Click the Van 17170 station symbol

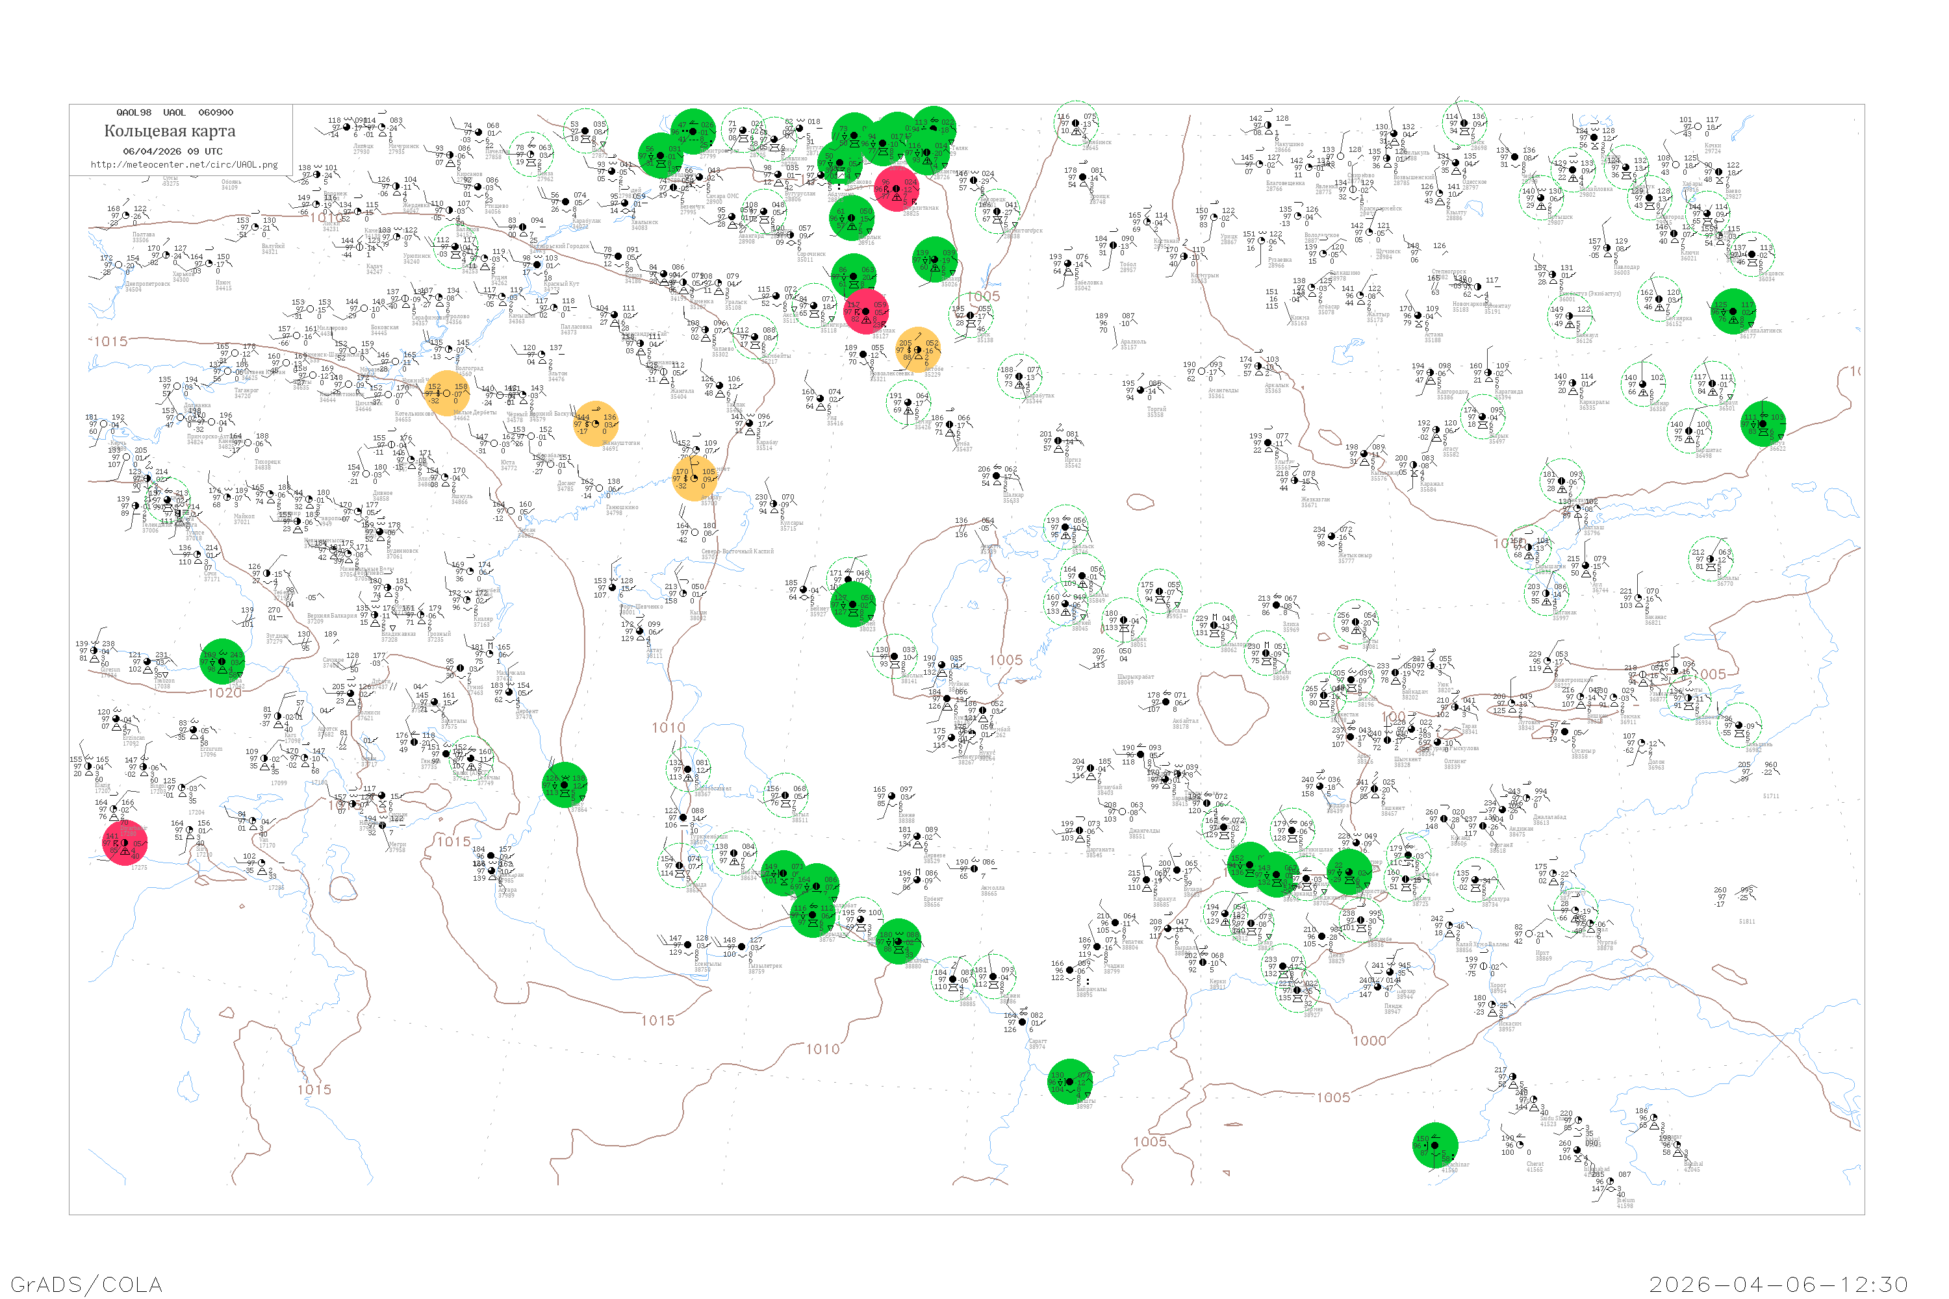click(253, 821)
